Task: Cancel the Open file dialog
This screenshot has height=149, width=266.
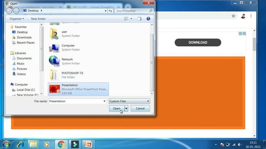Action: click(140, 108)
